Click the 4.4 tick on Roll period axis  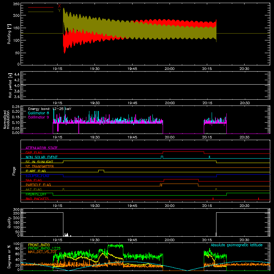16,74
